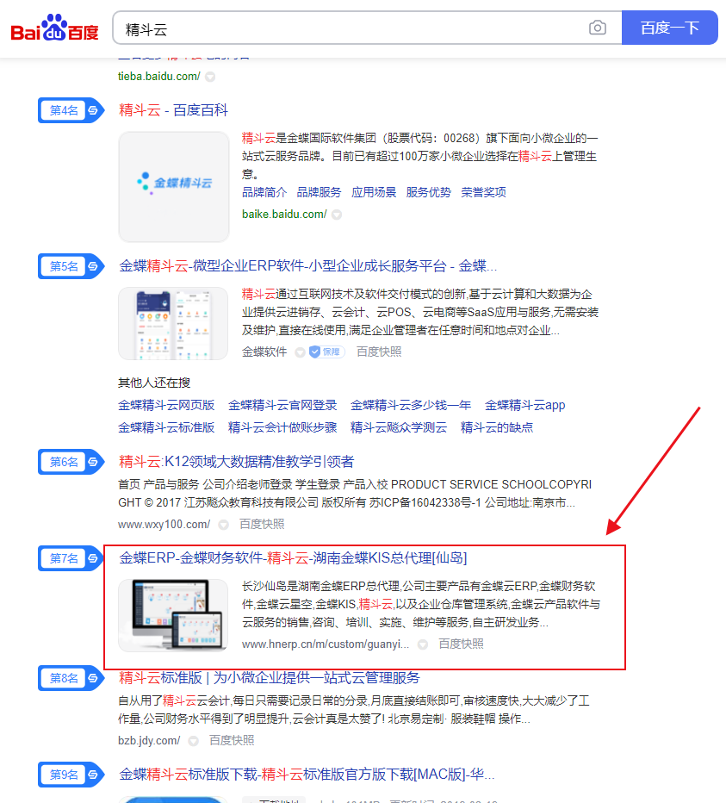This screenshot has width=726, height=803.
Task: Click the baike.baidu.com/ URL
Action: coord(284,214)
